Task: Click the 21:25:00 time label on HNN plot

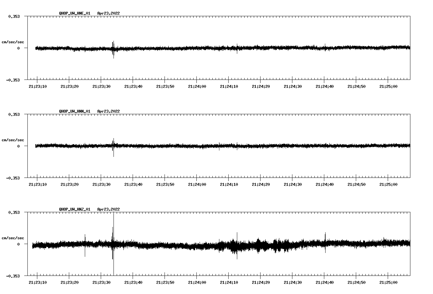Action: coord(388,185)
